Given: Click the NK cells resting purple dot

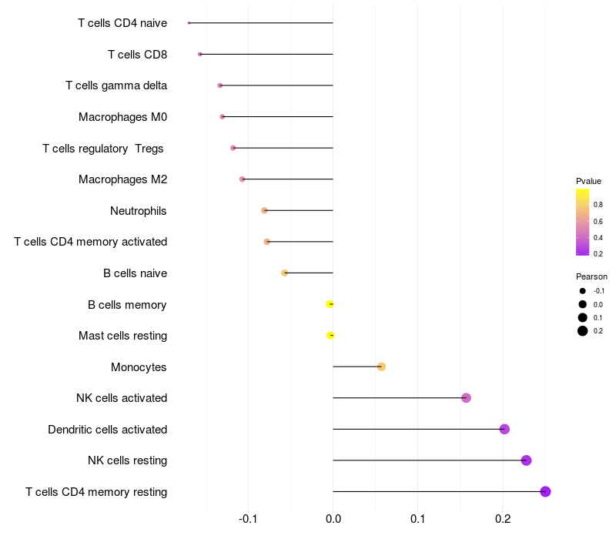Looking at the screenshot, I should [x=526, y=460].
